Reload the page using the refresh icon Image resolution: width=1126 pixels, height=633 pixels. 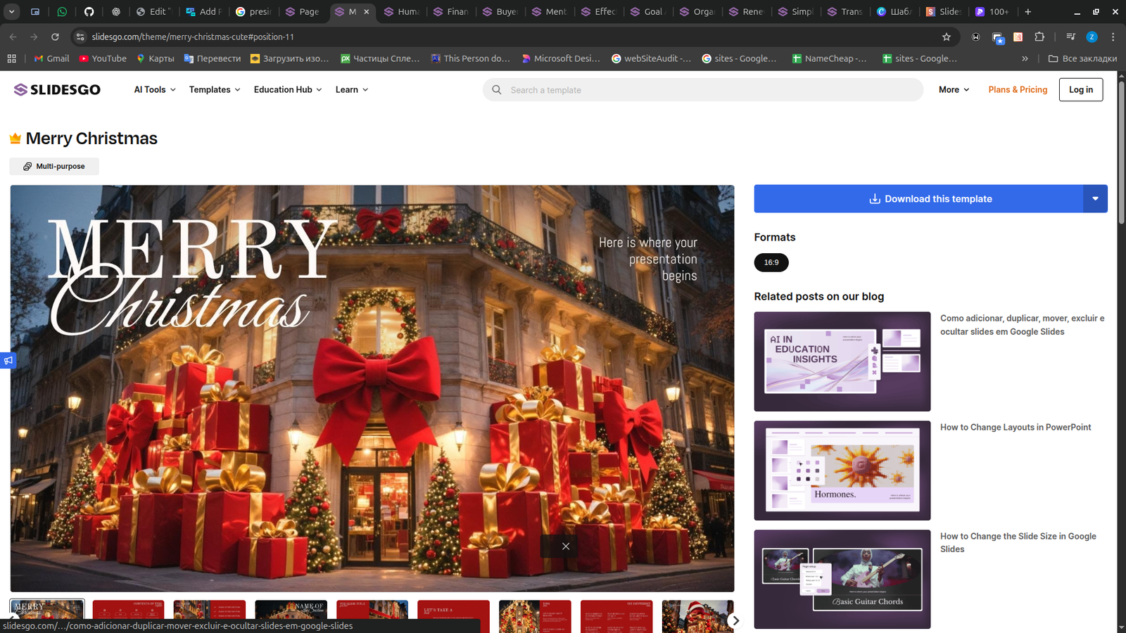click(x=55, y=37)
